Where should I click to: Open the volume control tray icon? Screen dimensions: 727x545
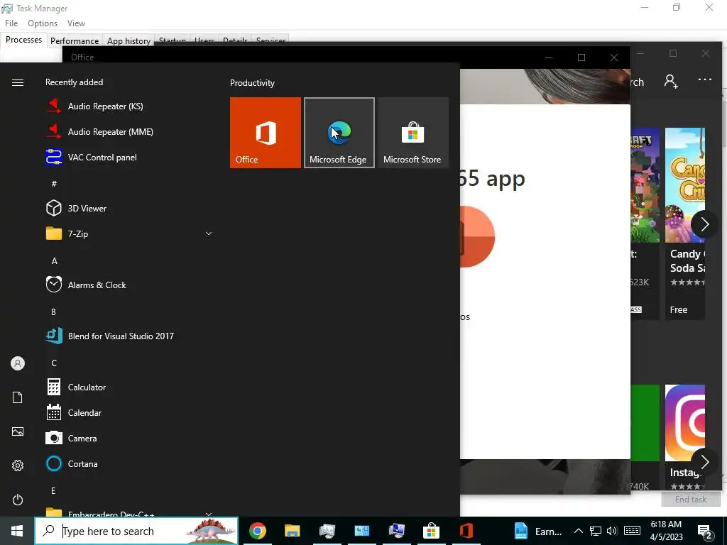(612, 531)
